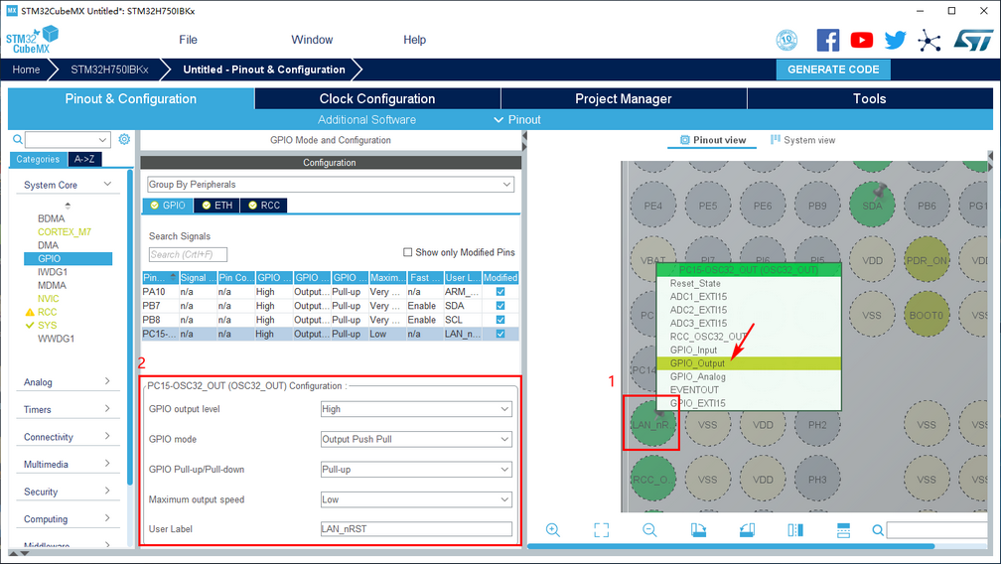
Task: Click the User Label text field
Action: [x=416, y=529]
